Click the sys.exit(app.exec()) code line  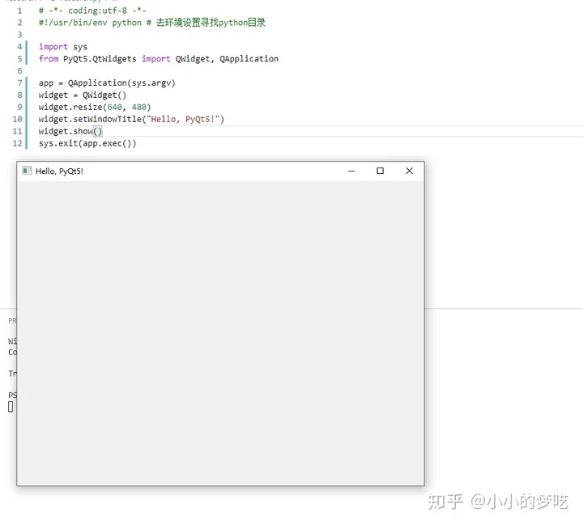tap(87, 143)
